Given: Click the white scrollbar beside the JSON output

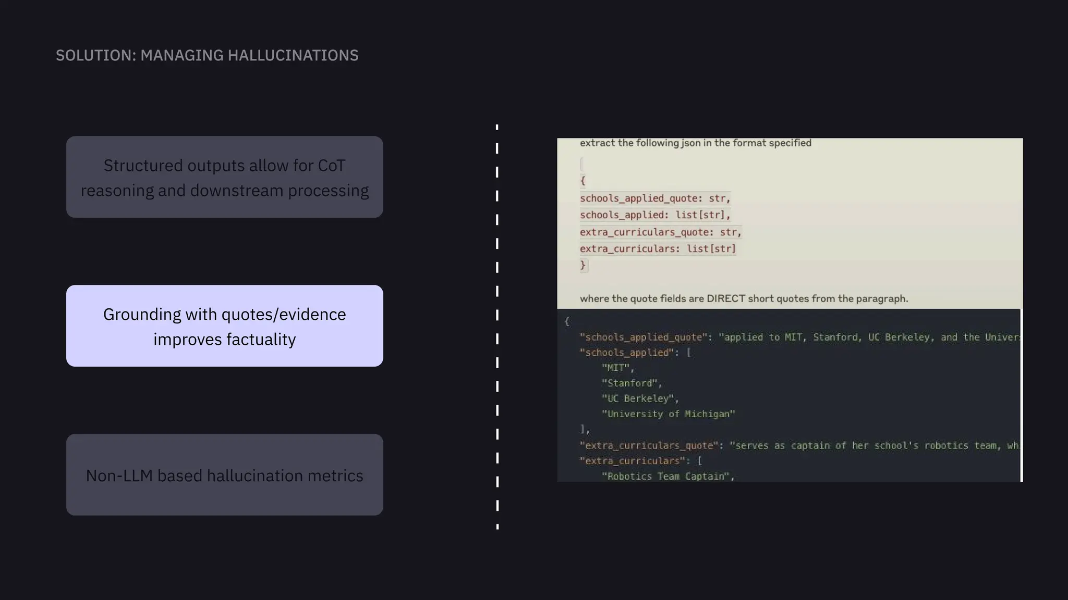Looking at the screenshot, I should tap(1021, 395).
